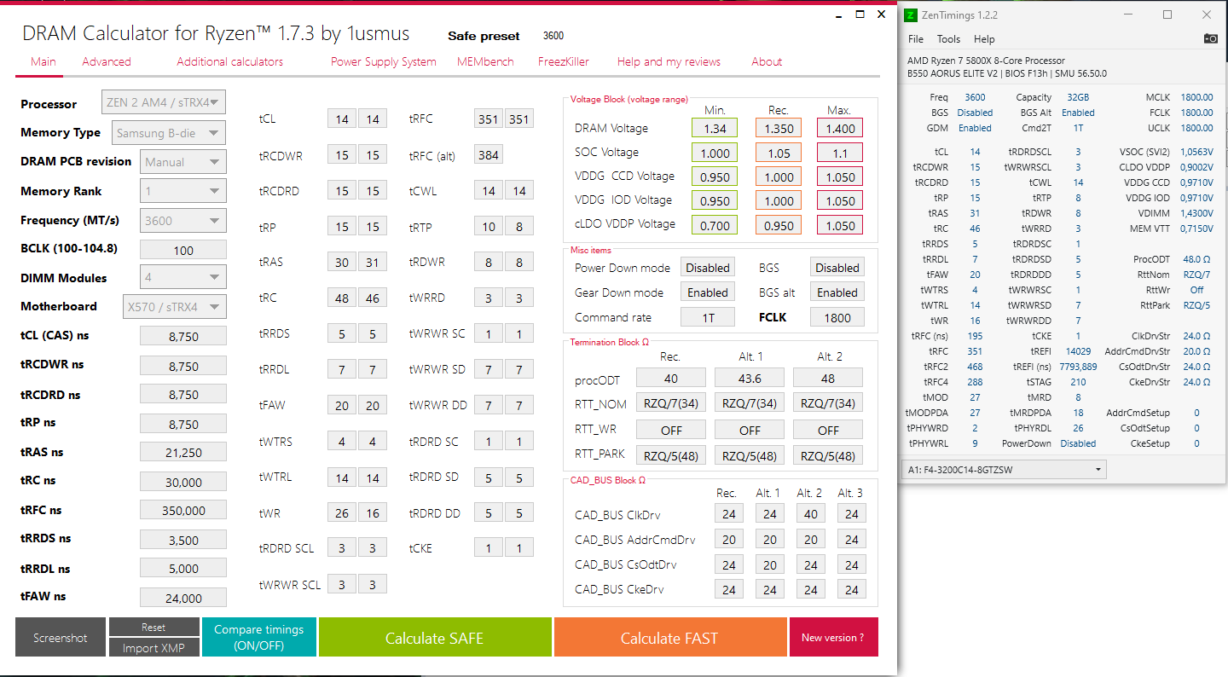Click the BCLK (100-104.8) input field

183,250
